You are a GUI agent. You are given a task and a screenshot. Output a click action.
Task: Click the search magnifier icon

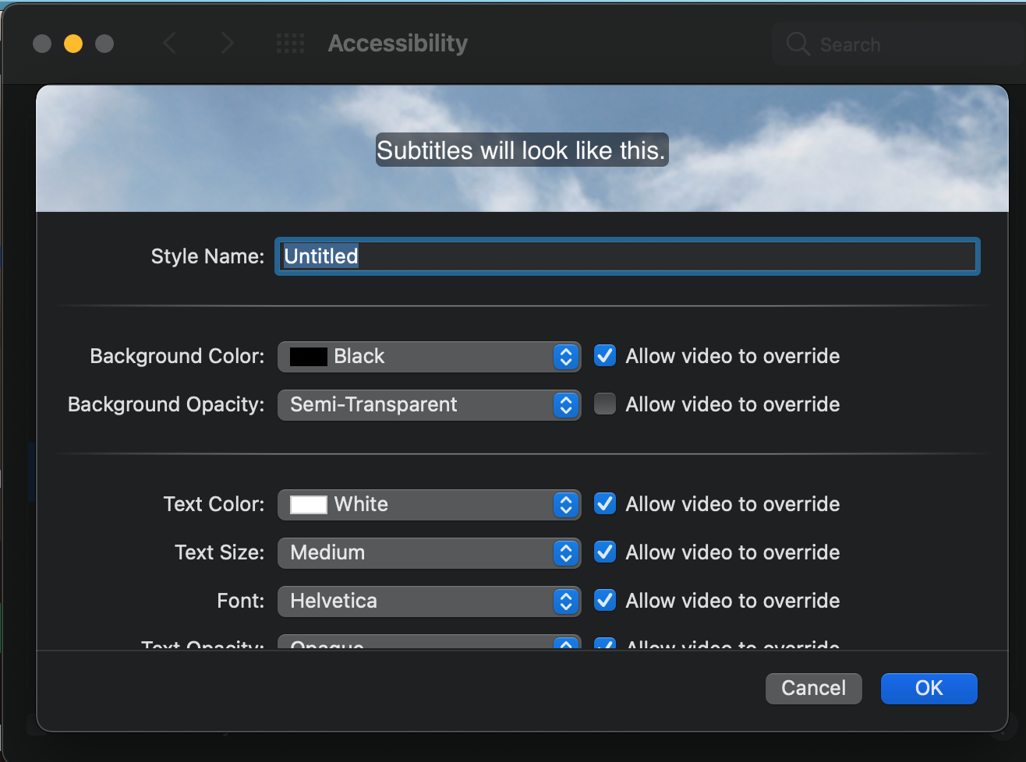pos(798,44)
